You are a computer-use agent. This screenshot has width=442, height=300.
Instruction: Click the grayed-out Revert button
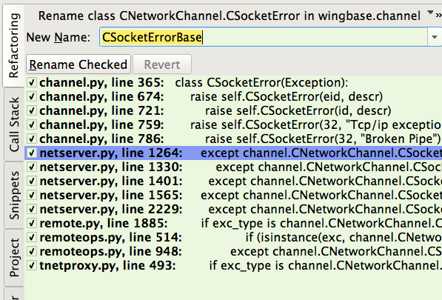[162, 64]
